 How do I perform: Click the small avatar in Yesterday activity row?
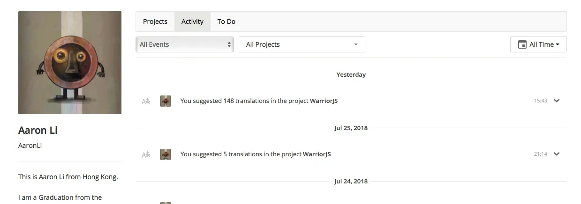(x=166, y=101)
